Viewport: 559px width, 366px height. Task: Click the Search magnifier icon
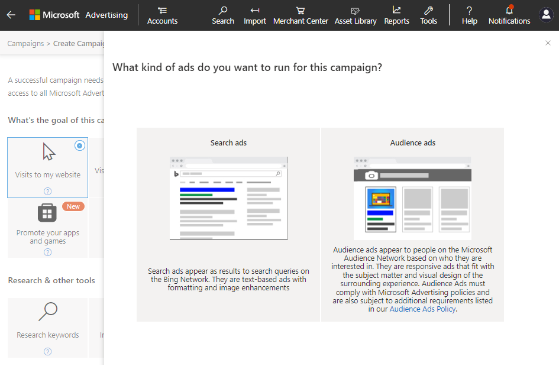223,11
